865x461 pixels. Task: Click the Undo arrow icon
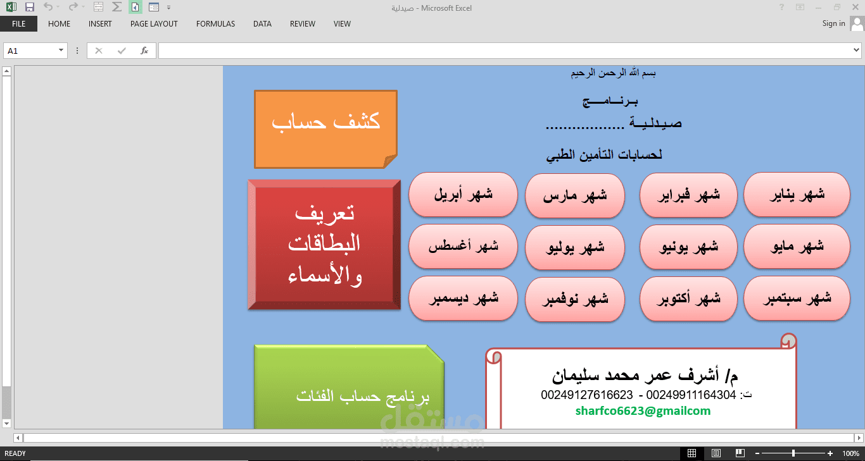coord(48,8)
